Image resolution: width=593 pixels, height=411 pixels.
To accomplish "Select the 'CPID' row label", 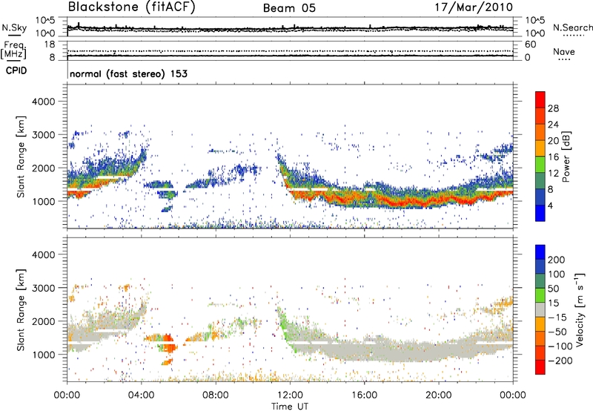I will click(16, 70).
